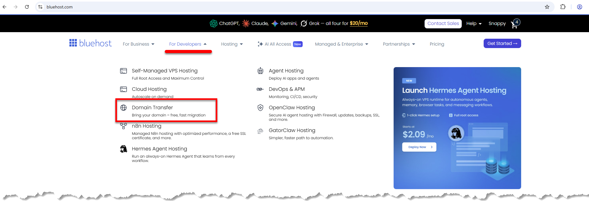Click the bluehost logo
The image size is (589, 201).
pos(90,43)
